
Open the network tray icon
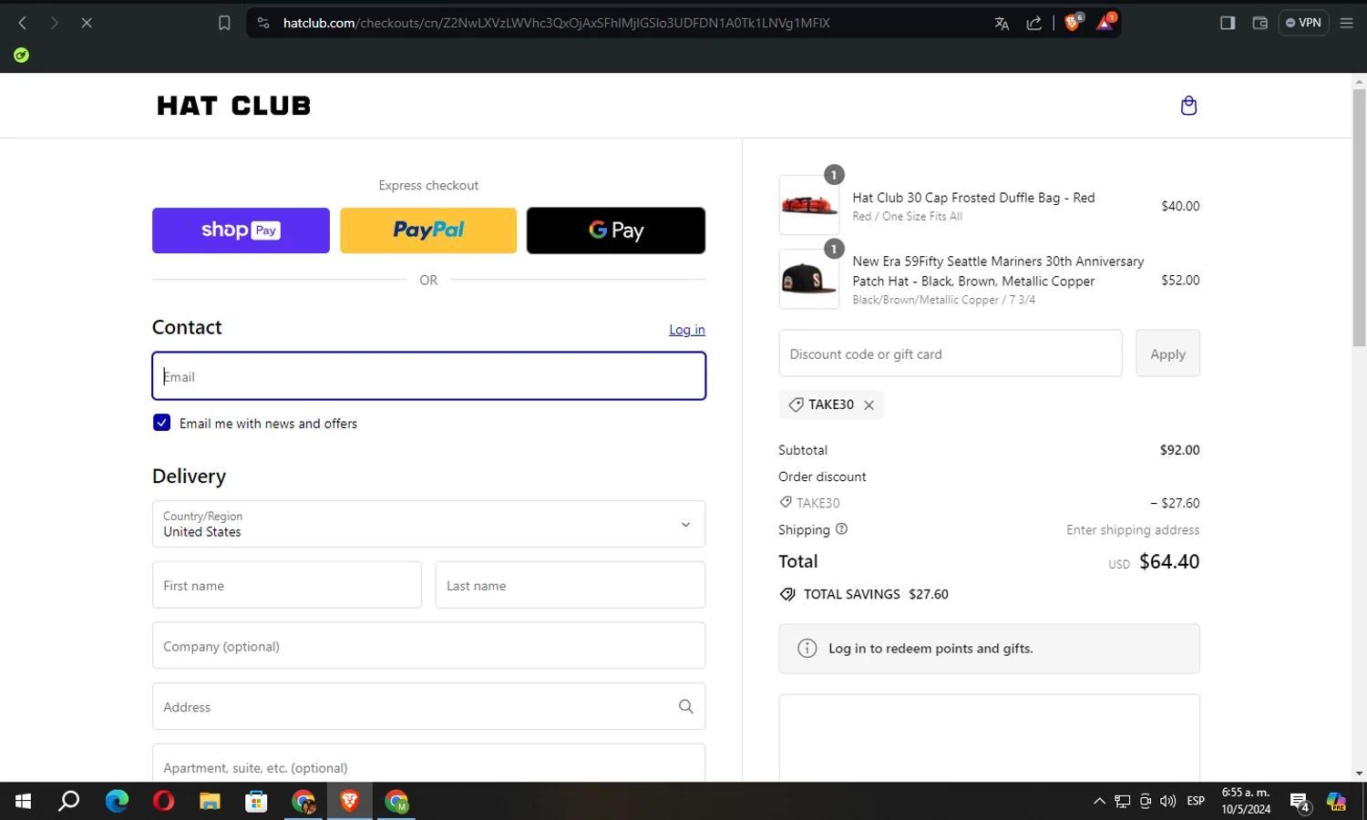tap(1123, 802)
